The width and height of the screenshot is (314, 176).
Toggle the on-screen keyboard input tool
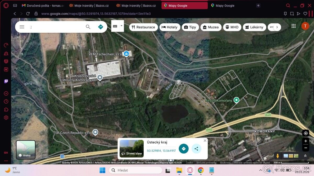click(115, 26)
